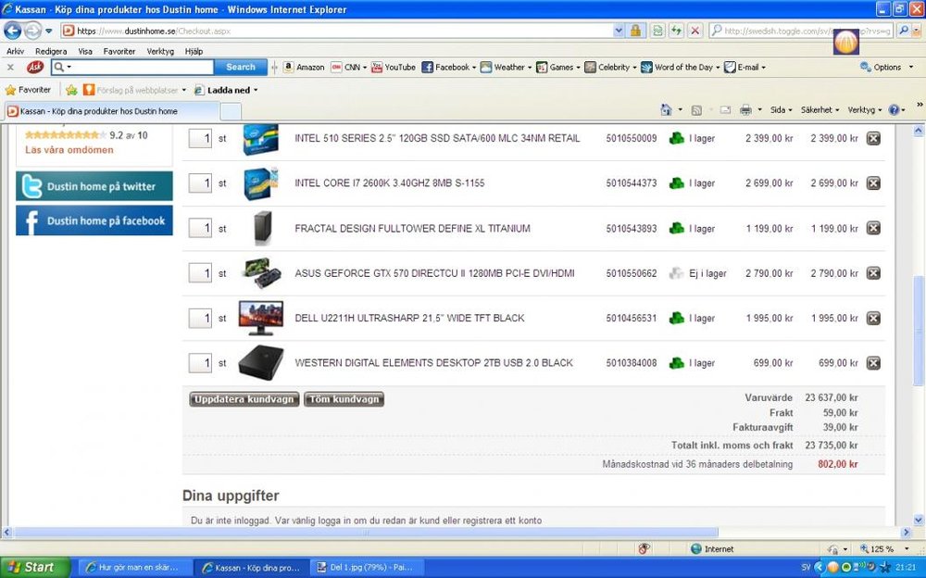
Task: Click the browser Back arrow button
Action: click(x=12, y=31)
